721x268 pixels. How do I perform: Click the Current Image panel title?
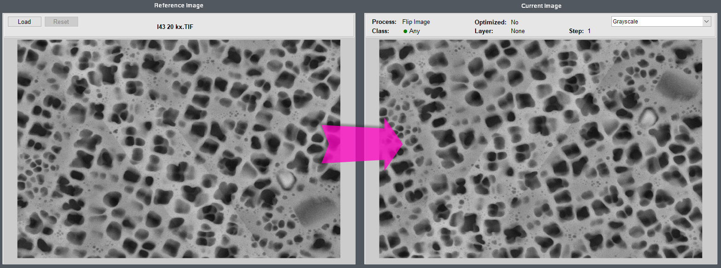point(541,6)
